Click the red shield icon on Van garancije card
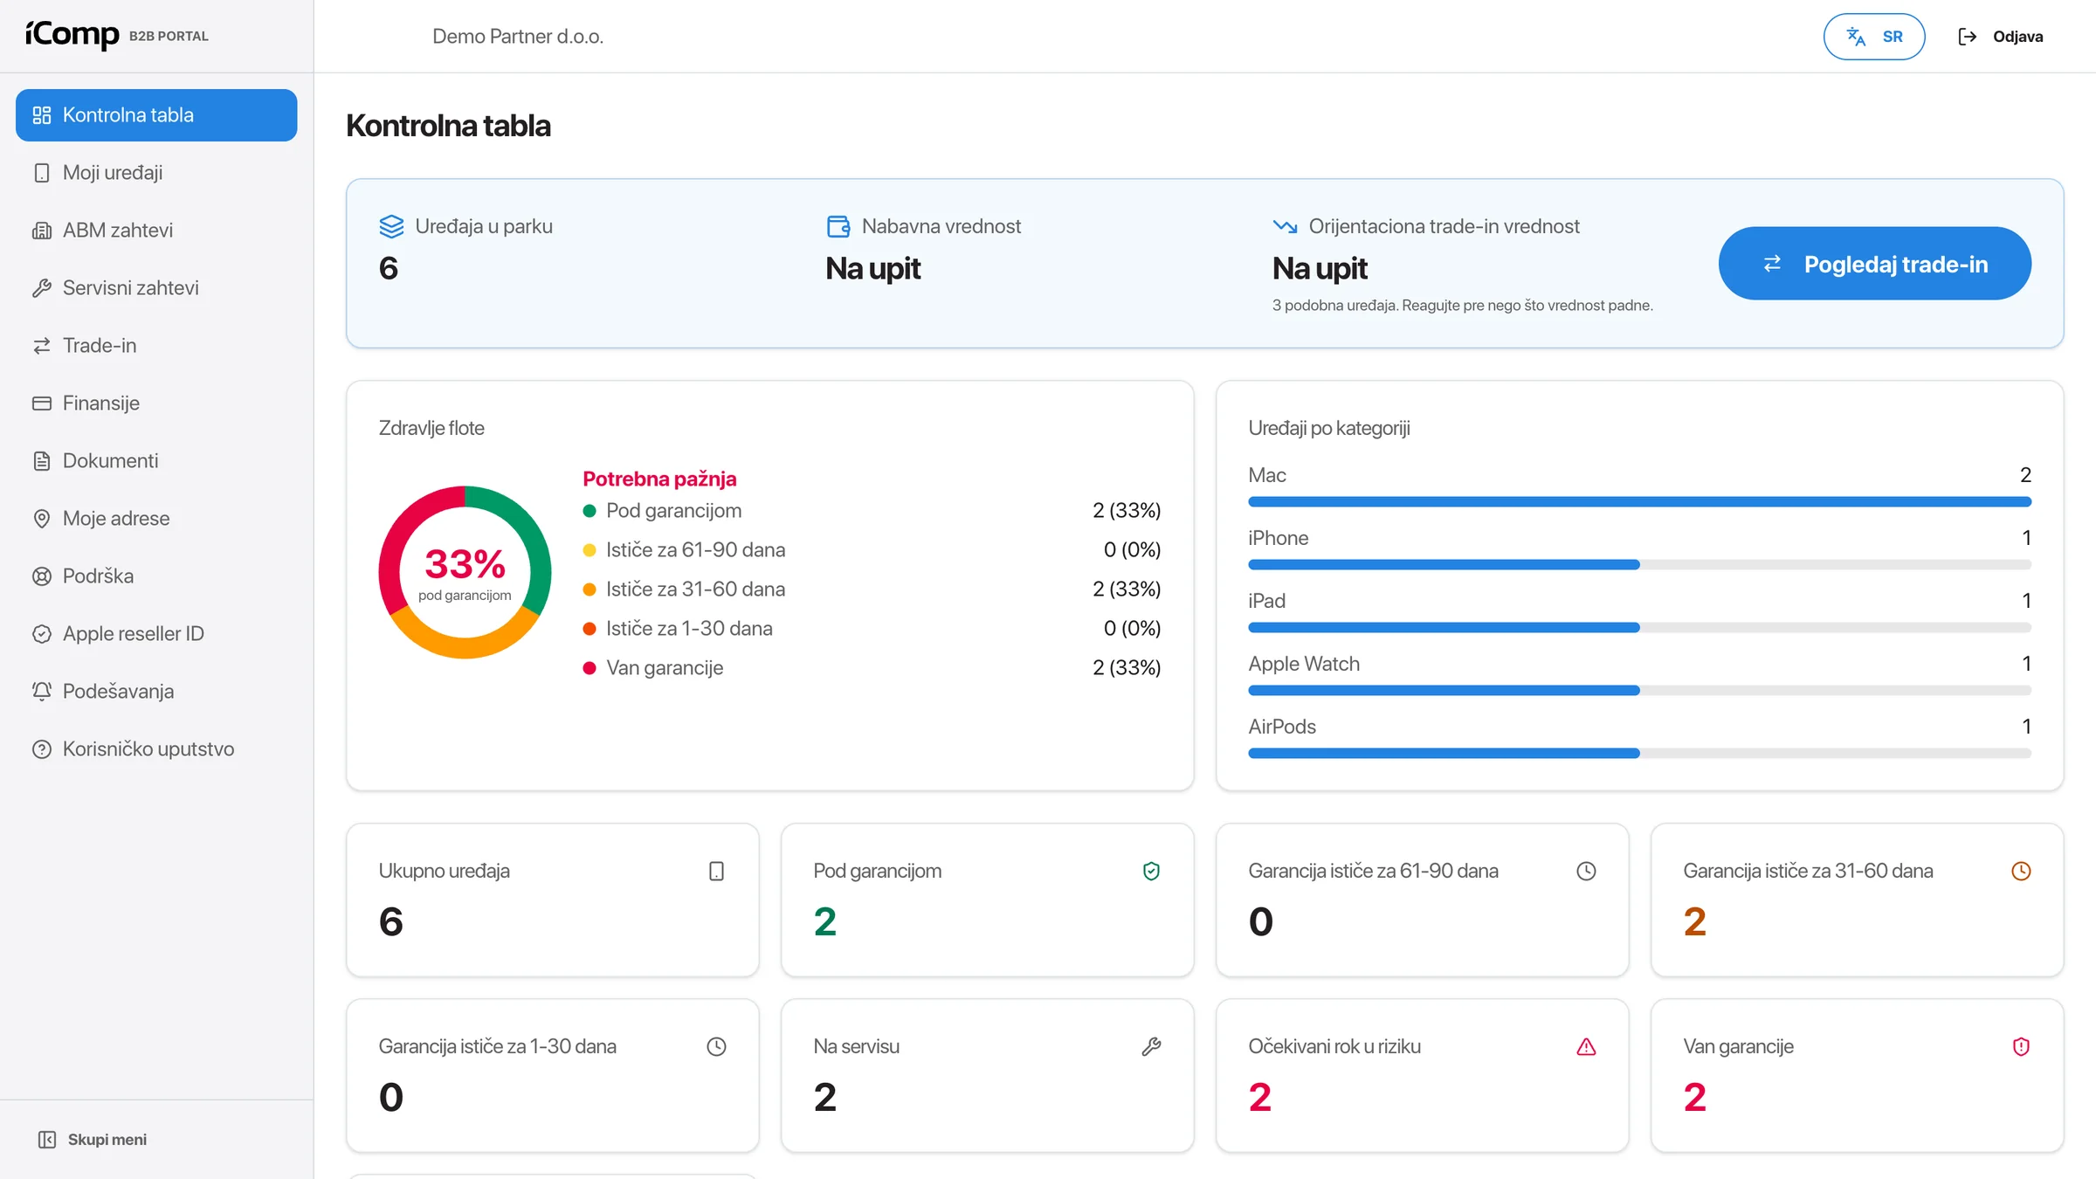Viewport: 2096px width, 1179px height. click(2021, 1047)
